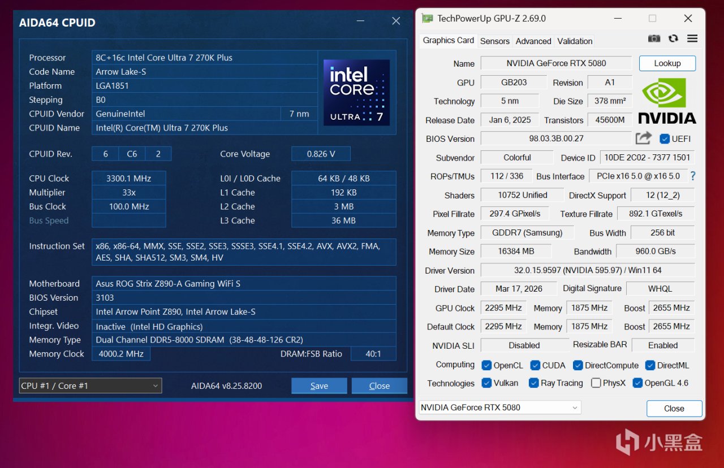
Task: Click the Digital Signature value "WHQL"
Action: (660, 289)
